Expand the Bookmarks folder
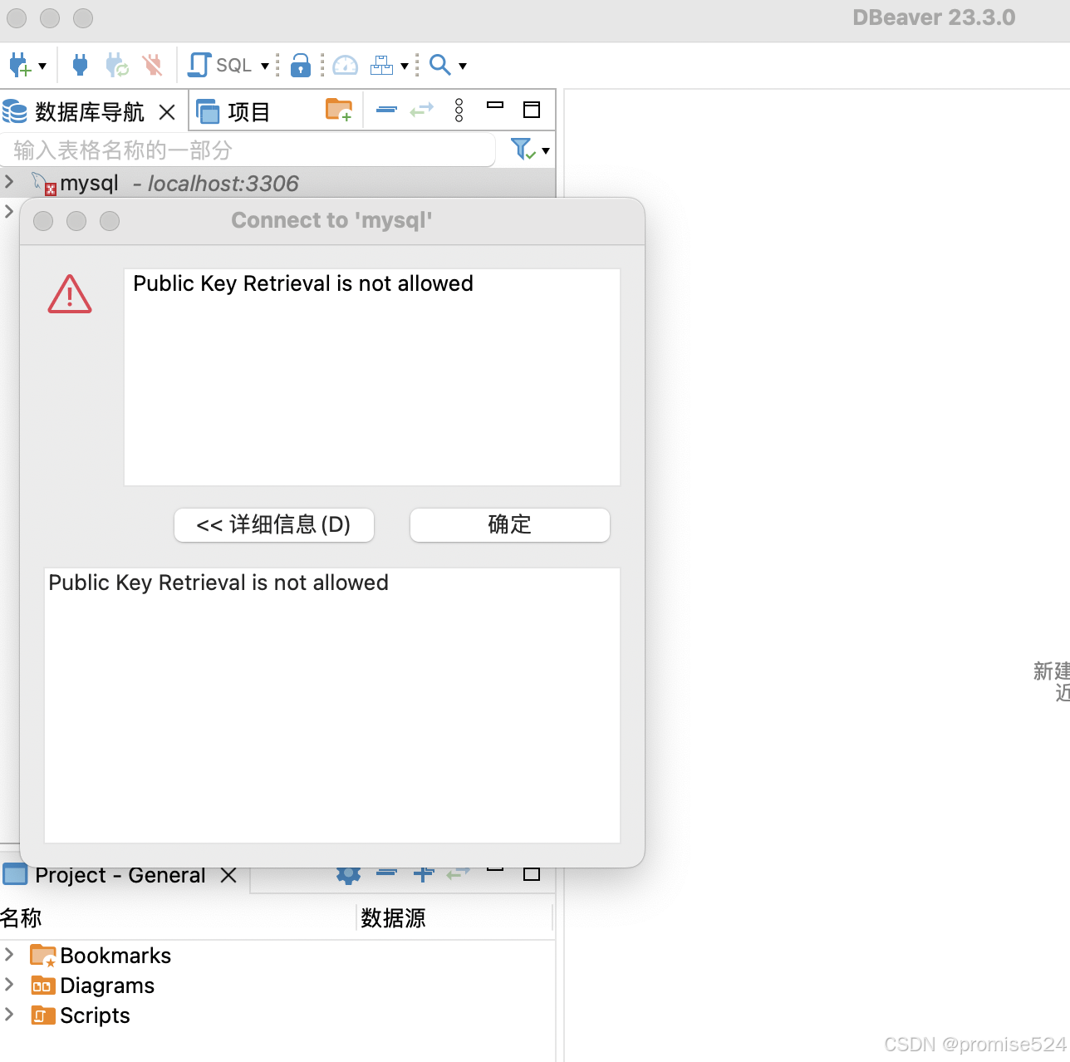The width and height of the screenshot is (1070, 1062). click(x=9, y=955)
